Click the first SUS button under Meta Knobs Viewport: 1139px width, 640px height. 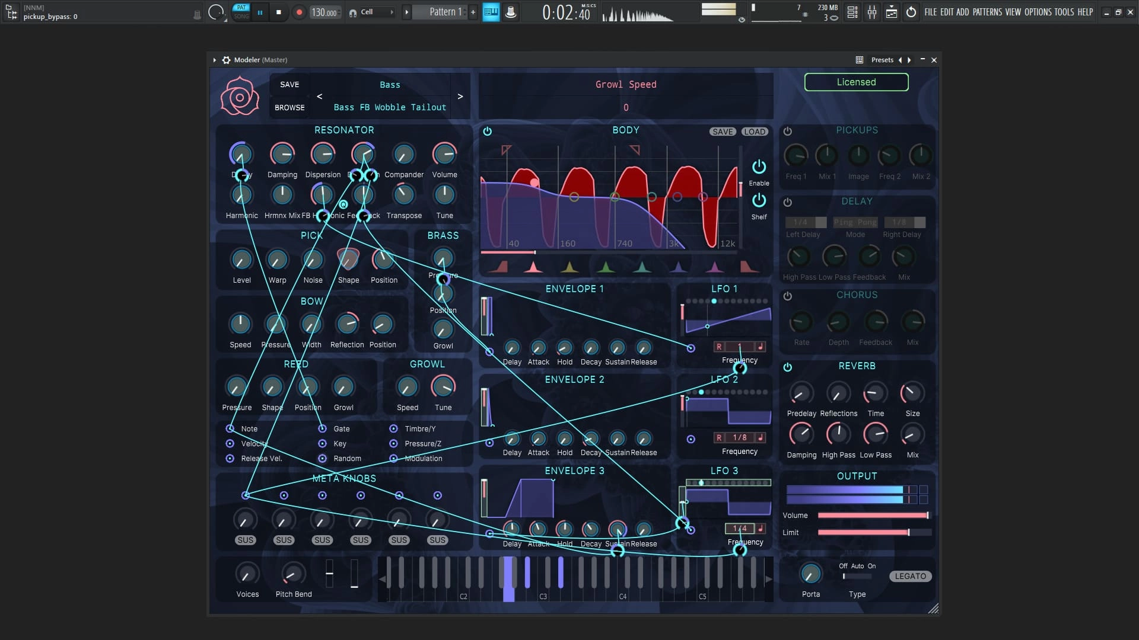(x=245, y=540)
